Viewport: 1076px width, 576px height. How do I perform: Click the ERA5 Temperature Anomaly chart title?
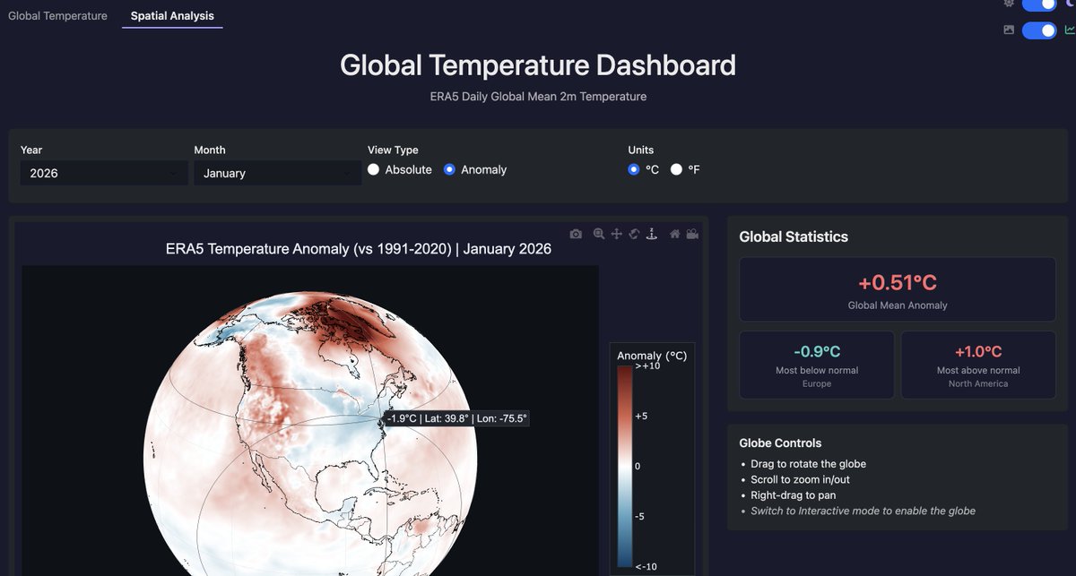[359, 249]
